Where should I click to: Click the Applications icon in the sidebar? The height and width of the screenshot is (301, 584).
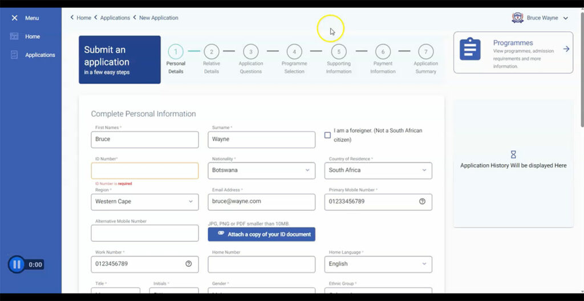click(x=14, y=55)
